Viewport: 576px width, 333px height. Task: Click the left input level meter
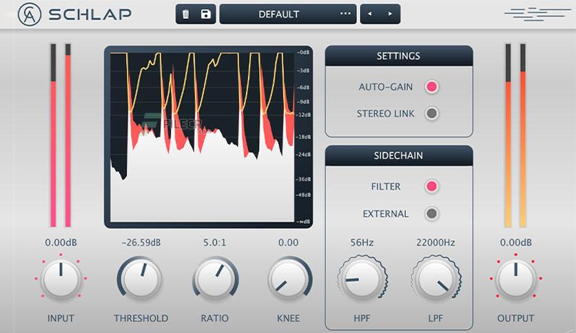pos(53,136)
